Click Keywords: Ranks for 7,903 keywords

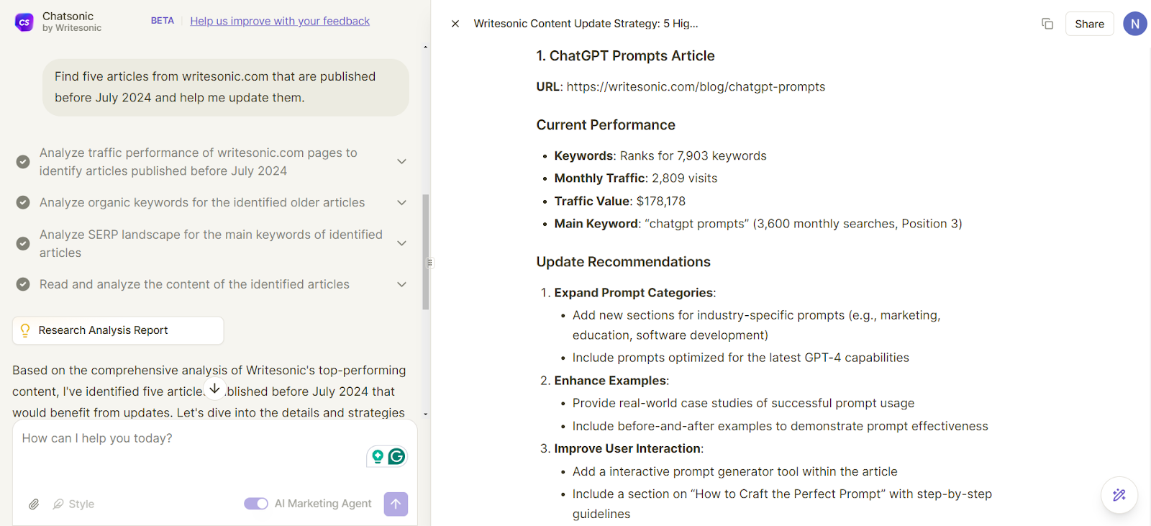coord(660,156)
